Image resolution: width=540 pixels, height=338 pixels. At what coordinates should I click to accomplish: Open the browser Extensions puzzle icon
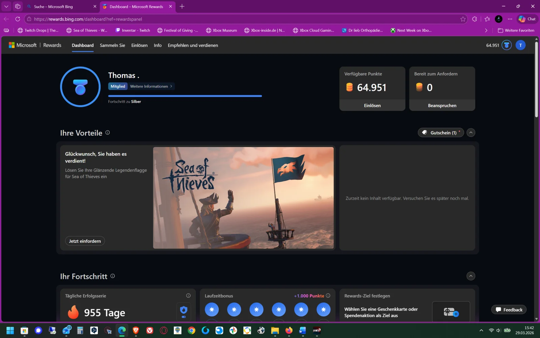(475, 19)
